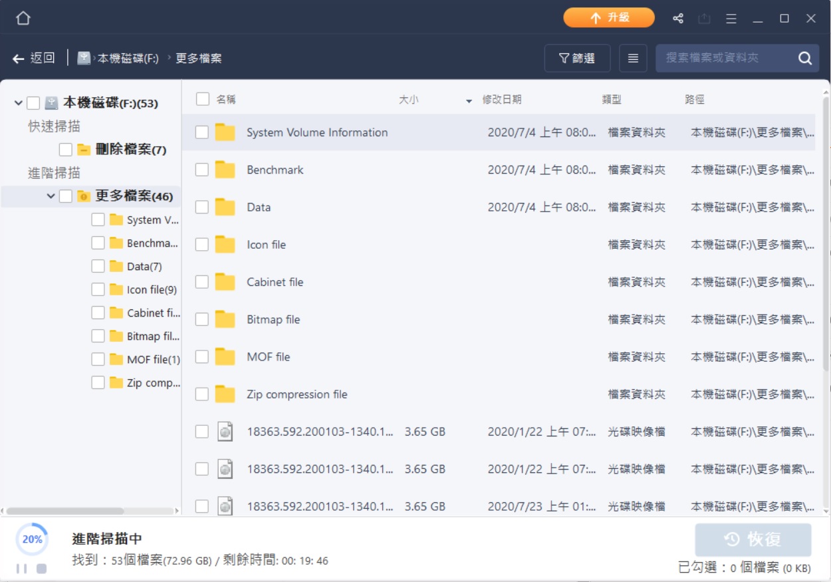The image size is (831, 582).
Task: Click the 返回 back button
Action: tap(33, 58)
